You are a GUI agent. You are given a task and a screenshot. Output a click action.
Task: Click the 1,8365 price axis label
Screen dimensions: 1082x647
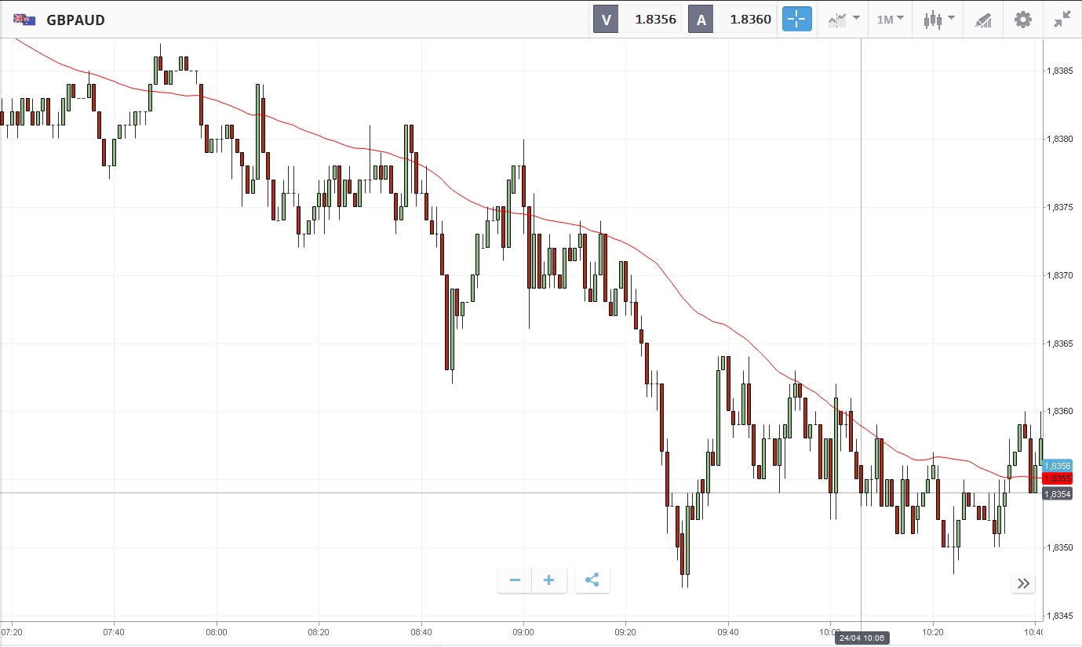point(1060,343)
